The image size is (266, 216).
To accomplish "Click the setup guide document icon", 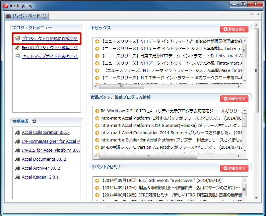I will pos(18,56).
